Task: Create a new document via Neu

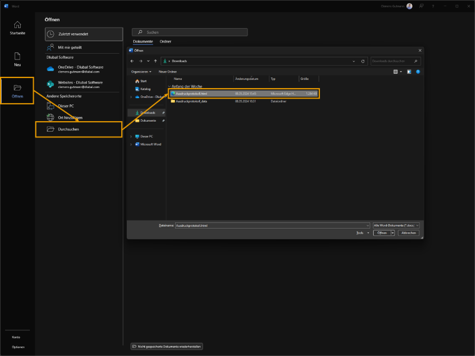Action: tap(17, 59)
